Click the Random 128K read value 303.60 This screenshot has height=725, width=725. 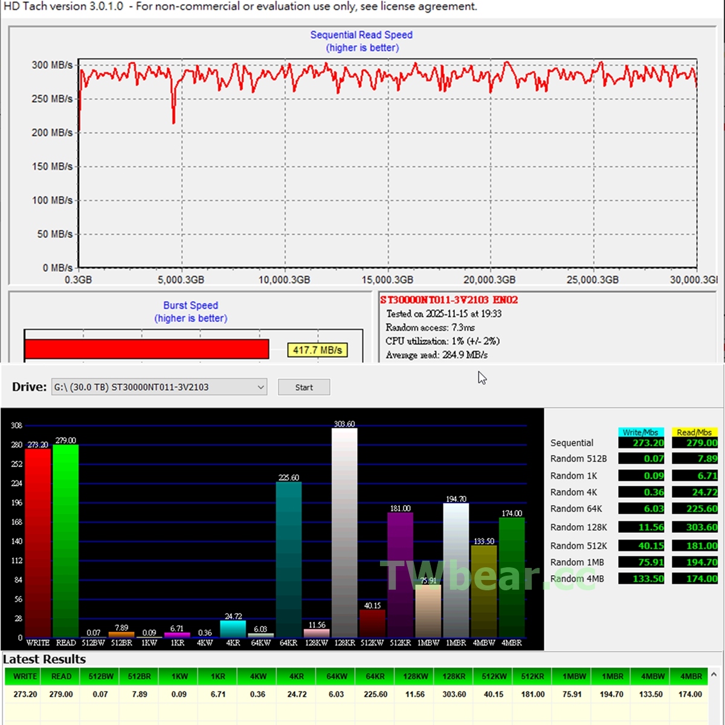tap(695, 527)
